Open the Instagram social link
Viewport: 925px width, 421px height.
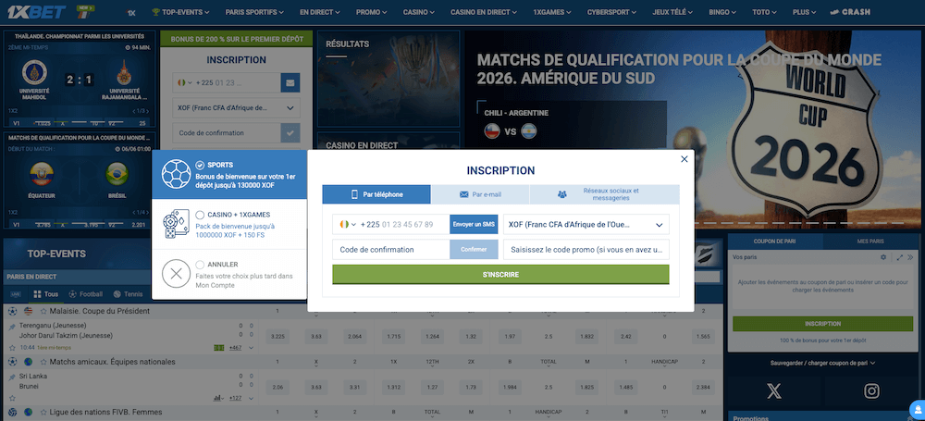871,390
